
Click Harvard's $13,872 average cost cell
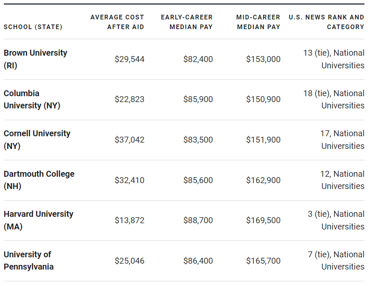click(x=129, y=221)
